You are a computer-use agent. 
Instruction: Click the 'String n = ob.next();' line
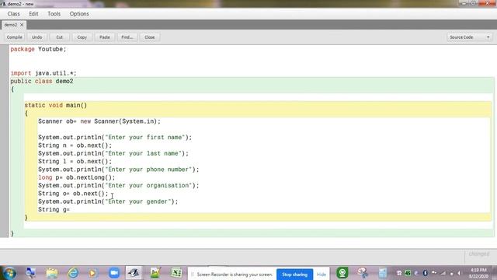click(75, 145)
